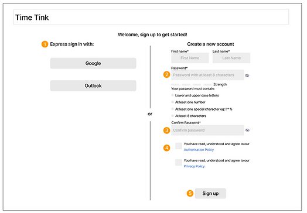Check the Authorisation Policy agreement box
This screenshot has height=213, width=307.
pyautogui.click(x=178, y=146)
